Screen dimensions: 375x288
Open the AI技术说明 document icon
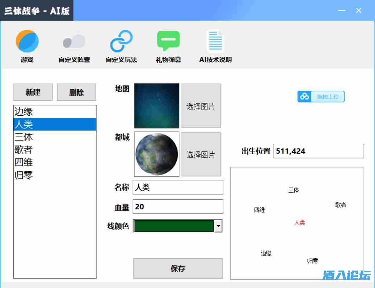[215, 41]
